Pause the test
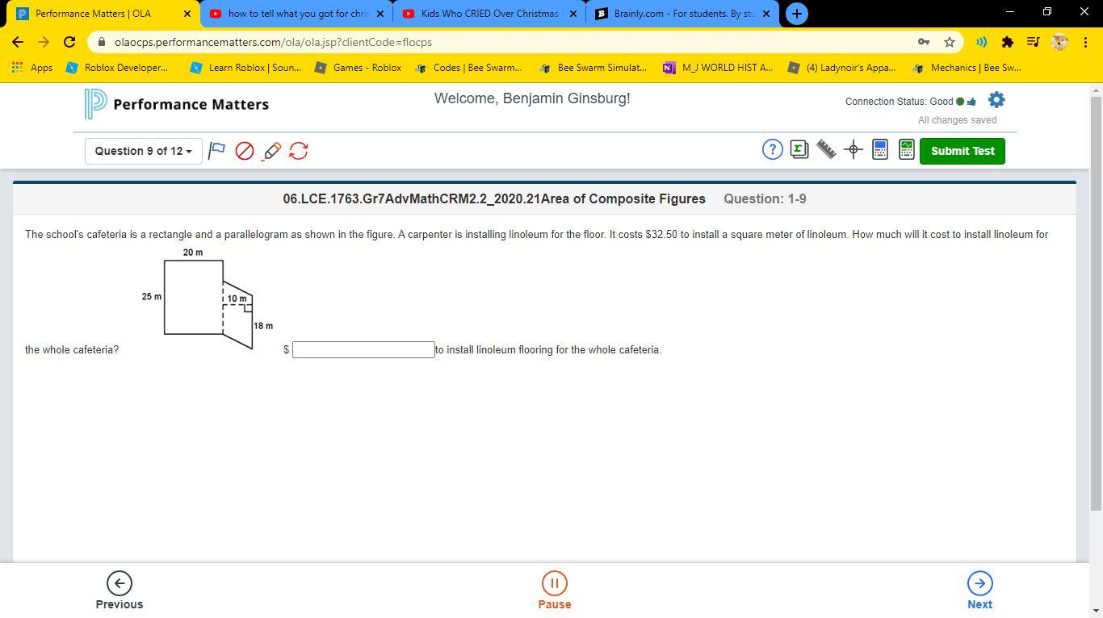 pos(555,591)
